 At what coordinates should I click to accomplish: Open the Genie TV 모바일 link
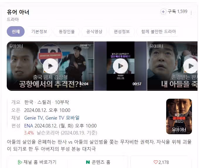point(62,118)
